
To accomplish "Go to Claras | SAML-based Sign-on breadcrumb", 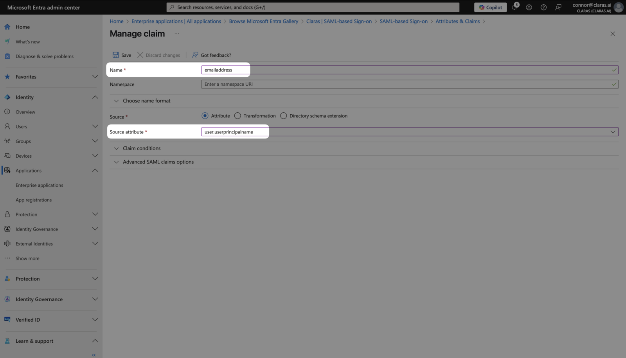I will pyautogui.click(x=339, y=21).
